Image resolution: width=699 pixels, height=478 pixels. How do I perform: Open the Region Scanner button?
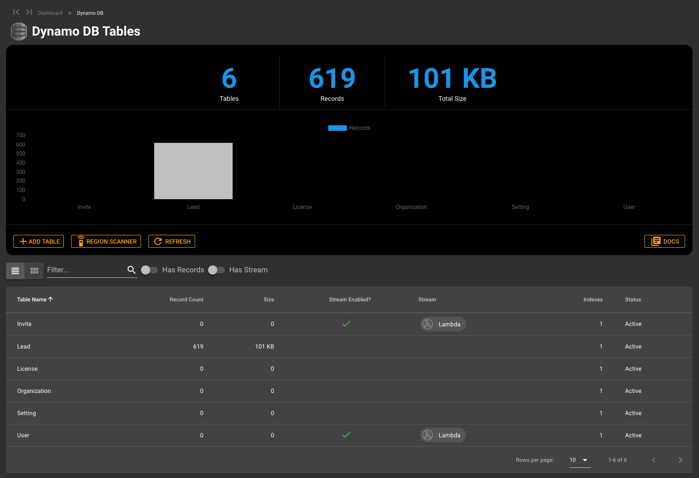(x=106, y=241)
